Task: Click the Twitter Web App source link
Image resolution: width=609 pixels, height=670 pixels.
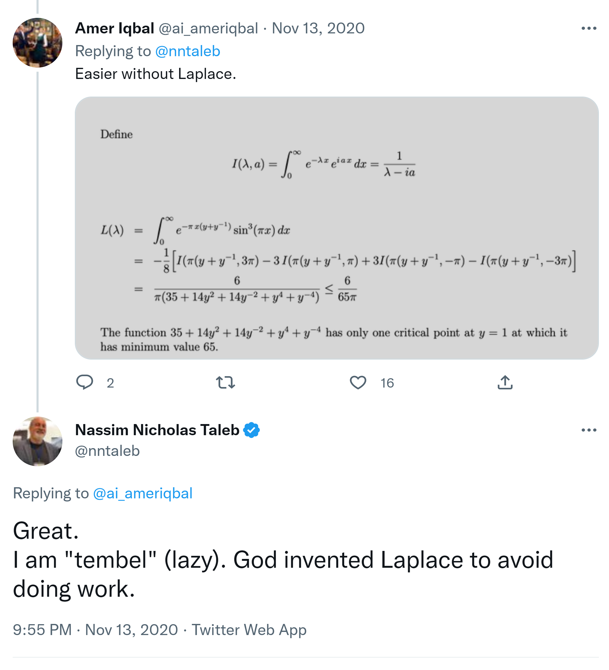Action: click(x=249, y=629)
